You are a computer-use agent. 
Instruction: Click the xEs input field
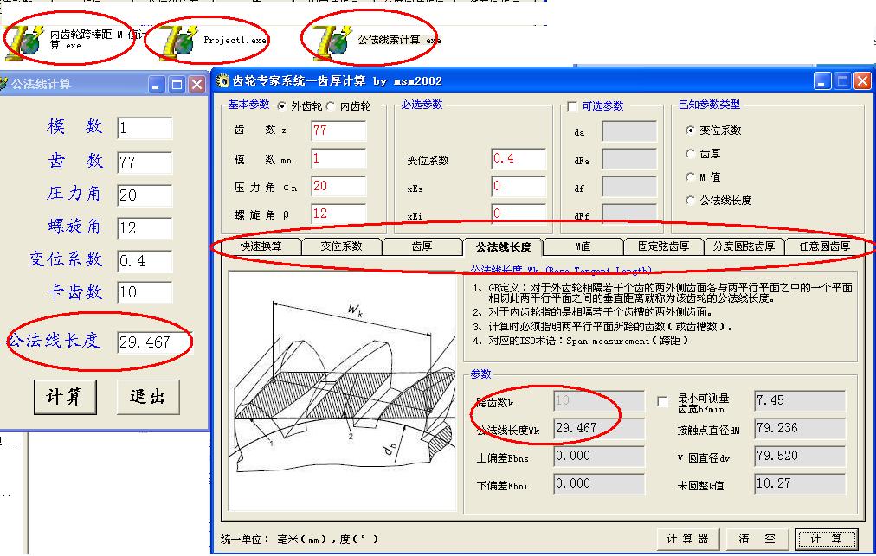click(x=519, y=186)
